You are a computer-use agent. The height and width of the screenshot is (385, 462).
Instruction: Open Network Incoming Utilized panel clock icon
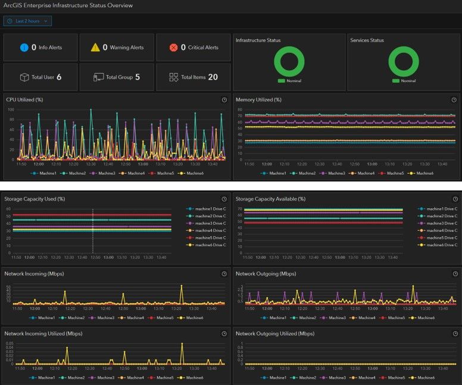224,333
